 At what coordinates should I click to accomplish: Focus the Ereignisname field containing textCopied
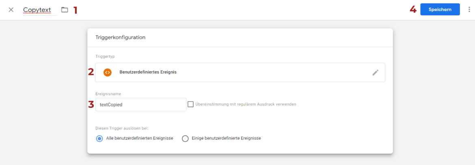(x=140, y=104)
